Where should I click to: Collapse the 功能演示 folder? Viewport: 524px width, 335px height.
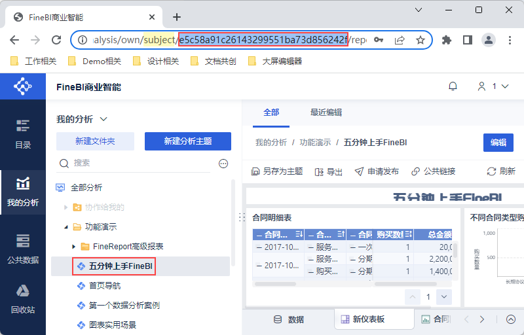click(66, 227)
